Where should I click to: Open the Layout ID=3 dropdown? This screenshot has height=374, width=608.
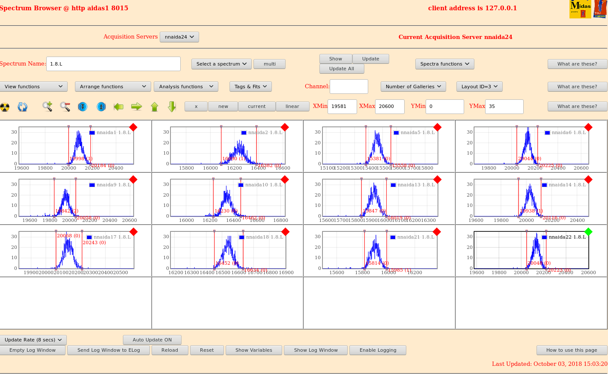click(479, 87)
